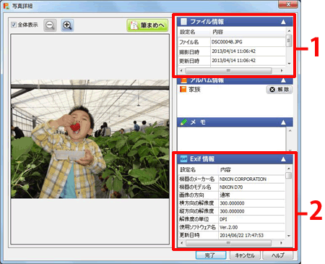The width and height of the screenshot is (325, 264).
Task: Collapse the アルバム情報 panel
Action: 283,80
